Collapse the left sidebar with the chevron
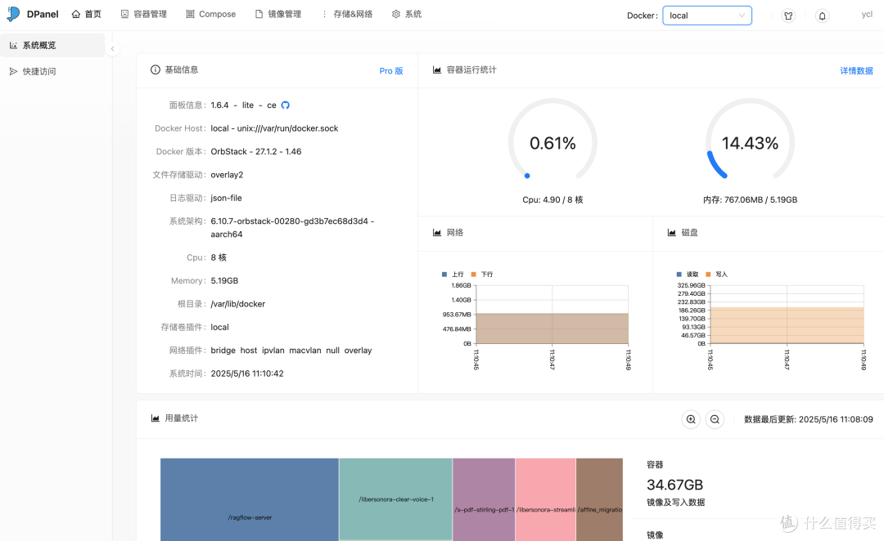The height and width of the screenshot is (541, 884). [x=112, y=48]
